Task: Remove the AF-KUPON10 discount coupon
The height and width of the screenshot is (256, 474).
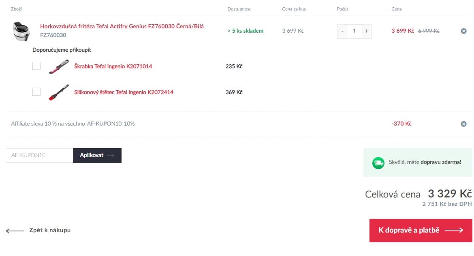Action: tap(463, 124)
